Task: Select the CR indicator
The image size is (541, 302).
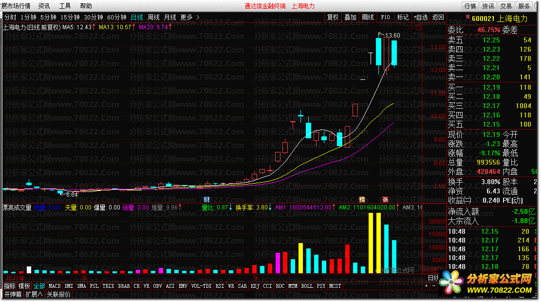Action: 137,286
